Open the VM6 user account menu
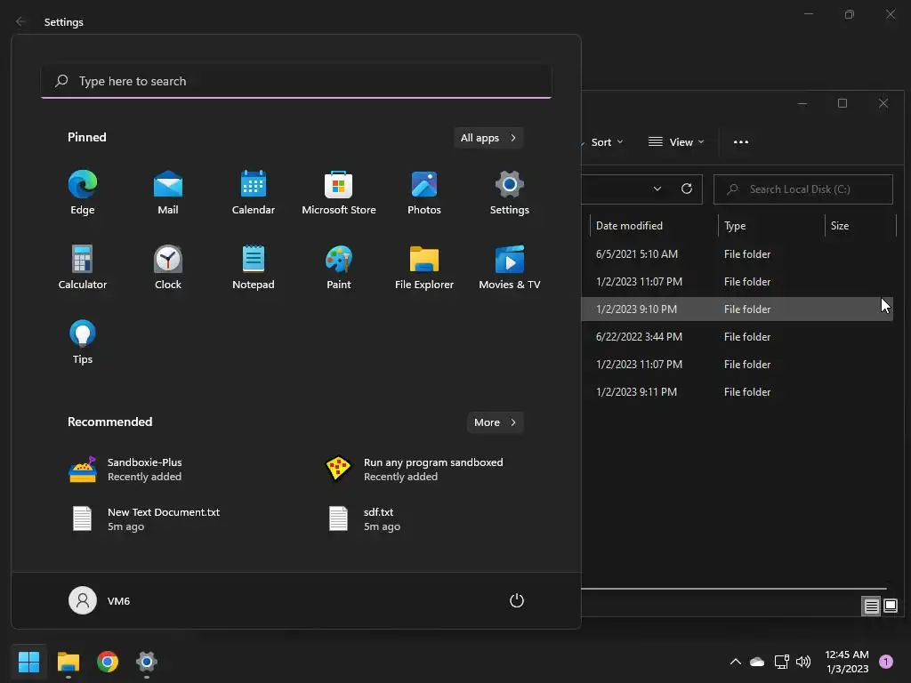911x683 pixels. pyautogui.click(x=100, y=600)
